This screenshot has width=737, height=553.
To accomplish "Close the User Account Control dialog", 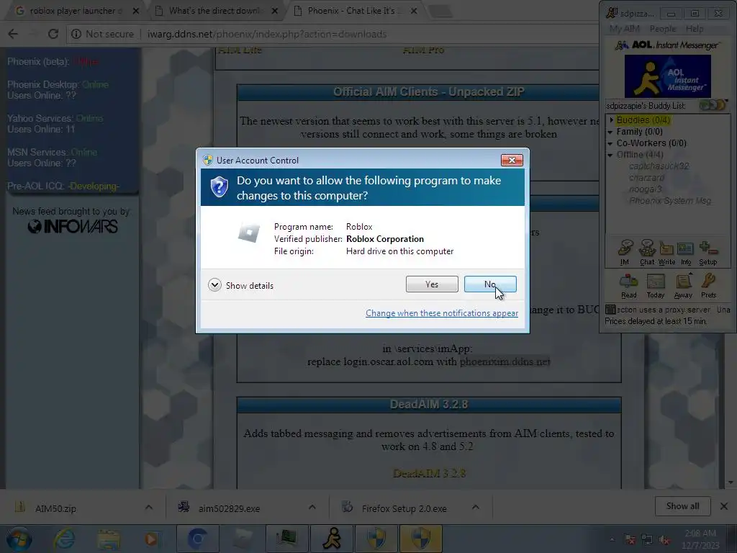I will (512, 161).
